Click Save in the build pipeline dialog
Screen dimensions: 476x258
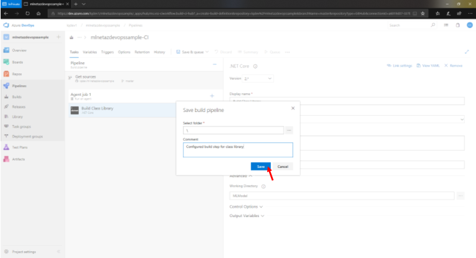coord(260,167)
